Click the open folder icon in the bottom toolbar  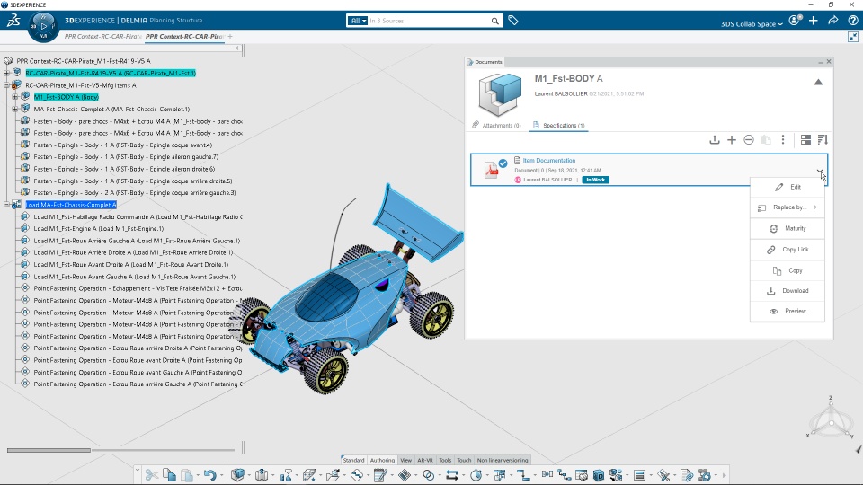(333, 474)
